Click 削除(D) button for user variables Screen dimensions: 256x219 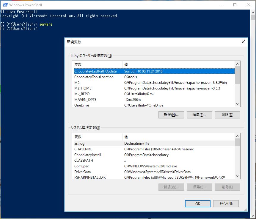pos(227,115)
